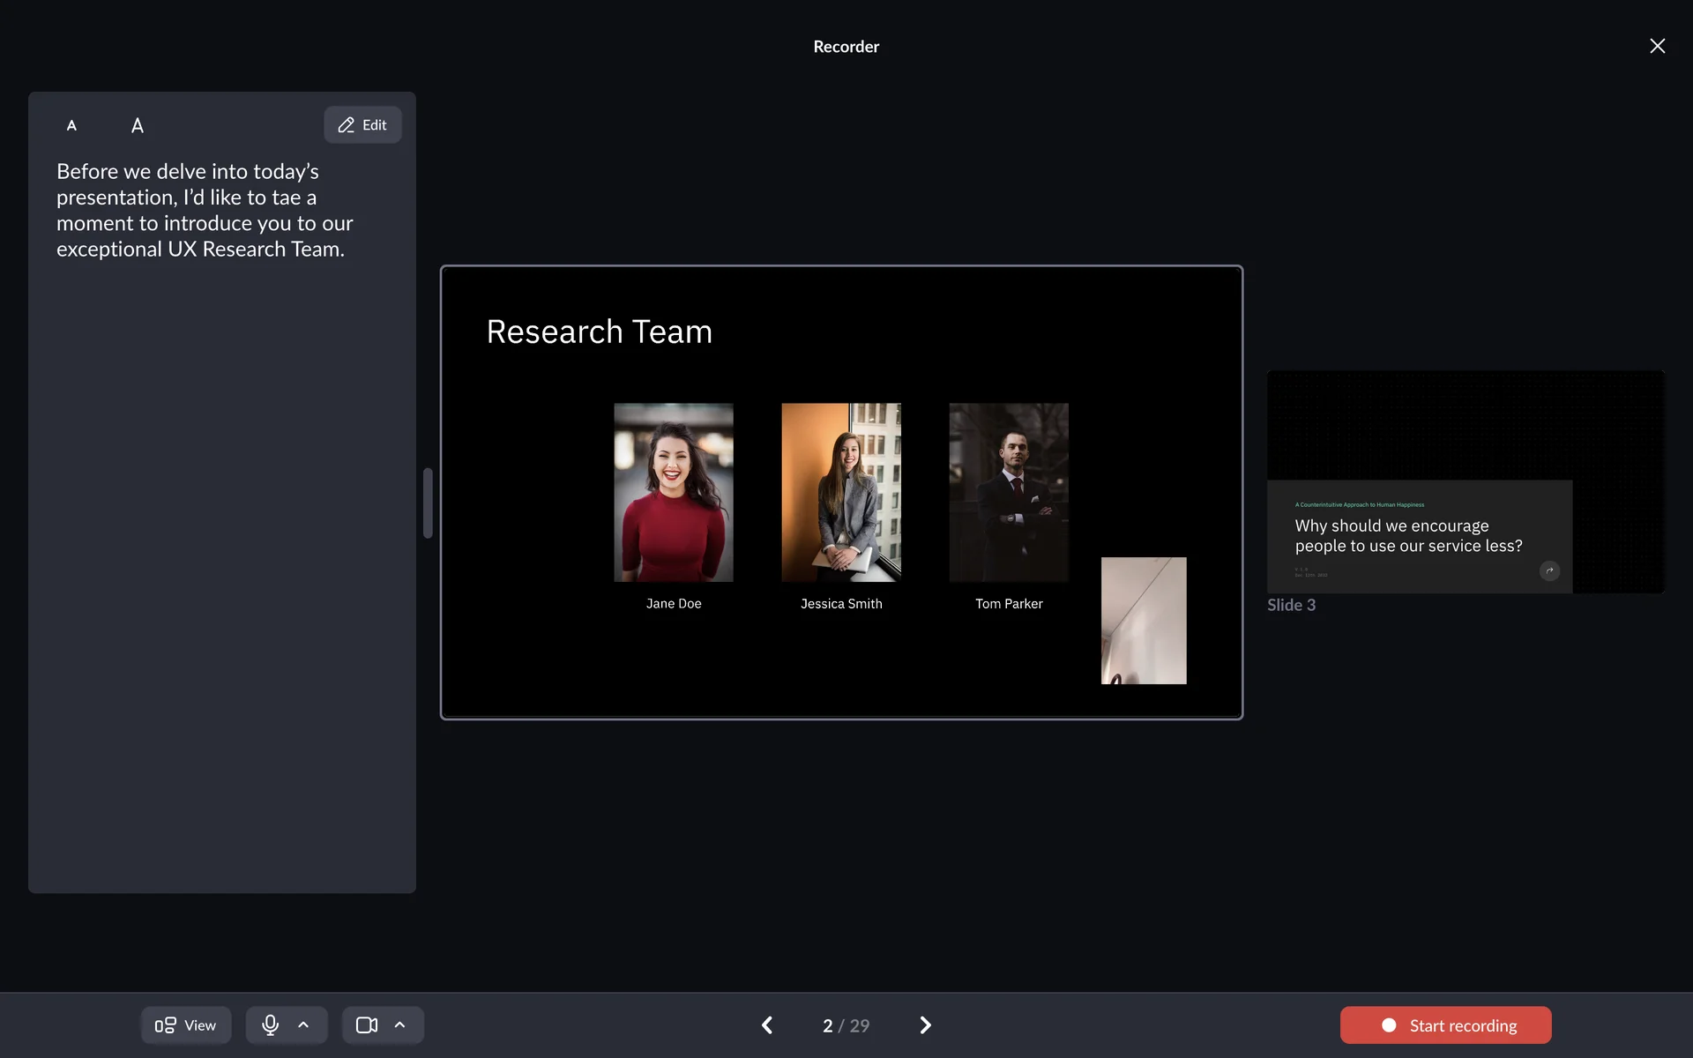Advance to the next slide
The width and height of the screenshot is (1693, 1058).
pyautogui.click(x=925, y=1024)
